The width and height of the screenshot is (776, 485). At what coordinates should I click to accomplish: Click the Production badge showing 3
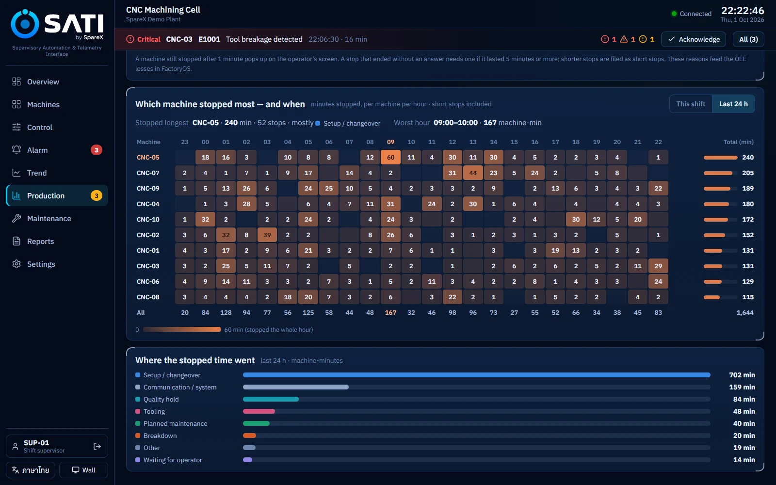coord(97,195)
